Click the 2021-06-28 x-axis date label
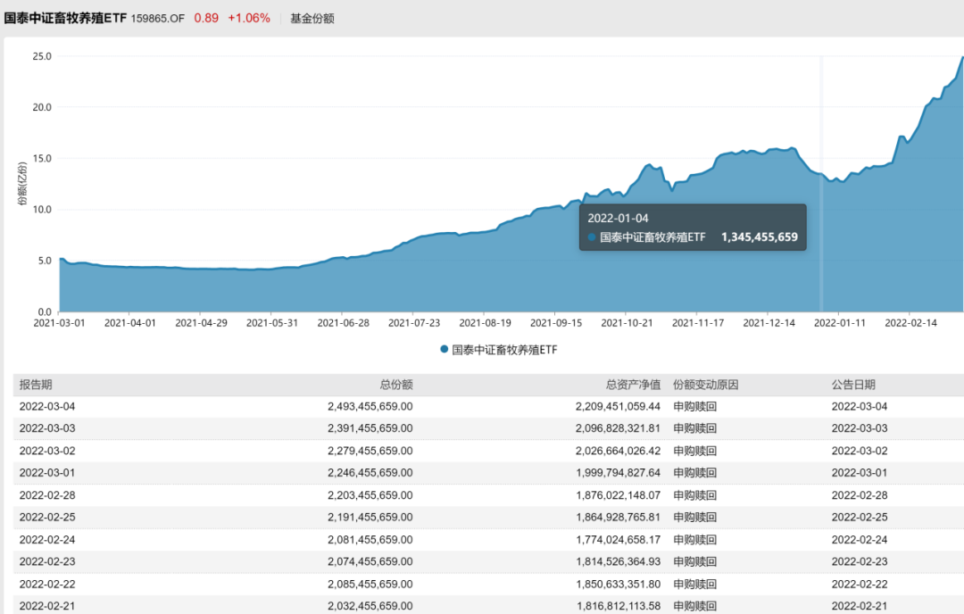964x614 pixels. (x=343, y=323)
